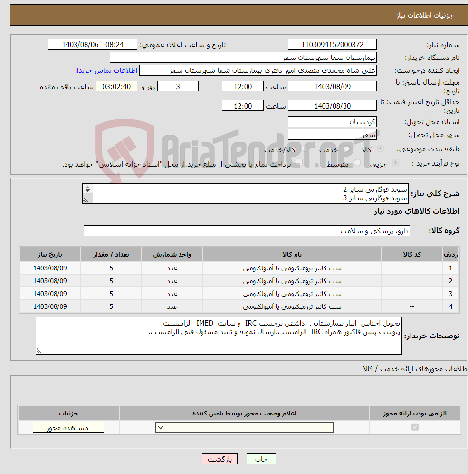Open the اطلاعات تماس خریدار link
Image resolution: width=468 pixels, height=474 pixels.
(106, 70)
